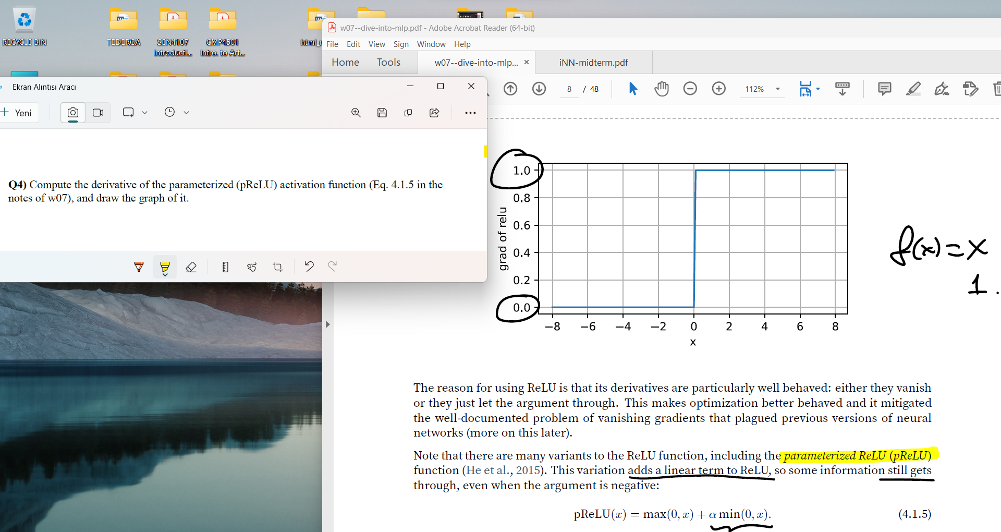1001x532 pixels.
Task: Zoom in on the PDF page
Action: tap(718, 89)
